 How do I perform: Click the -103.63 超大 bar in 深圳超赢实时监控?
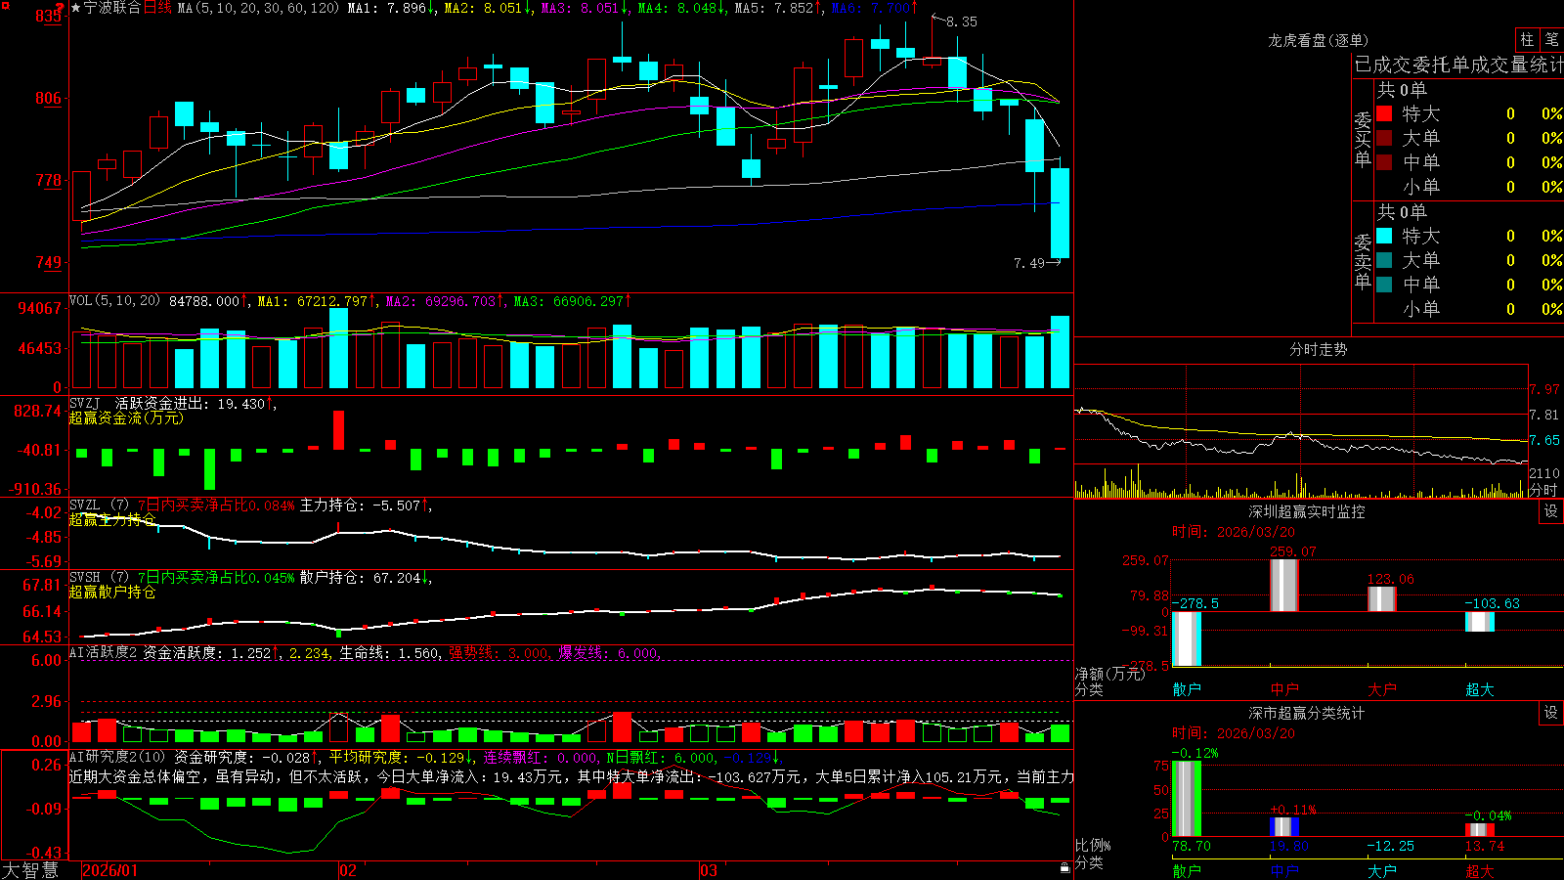pos(1480,622)
